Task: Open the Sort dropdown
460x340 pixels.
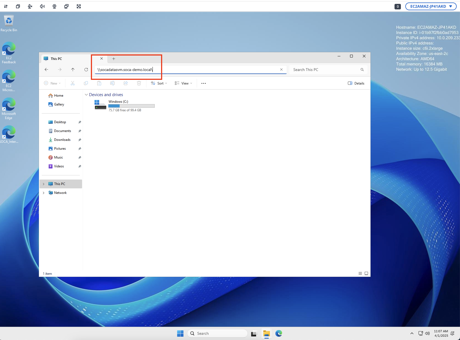Action: click(x=159, y=83)
